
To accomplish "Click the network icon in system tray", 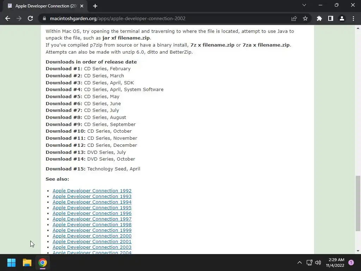I will pyautogui.click(x=310, y=263).
